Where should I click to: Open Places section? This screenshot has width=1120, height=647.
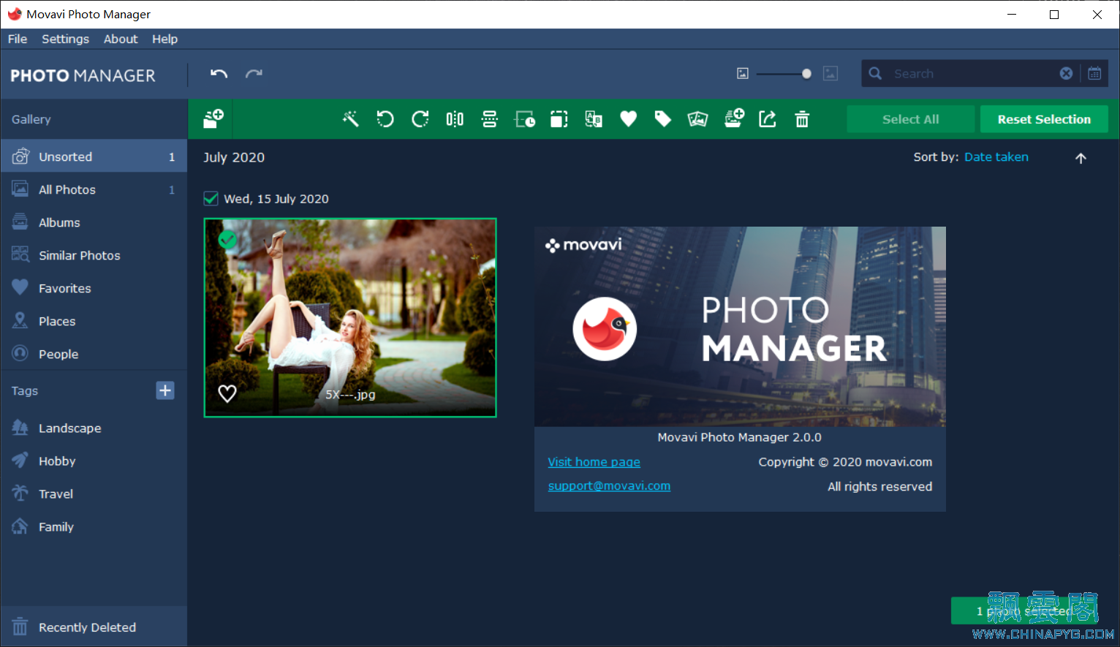pos(94,321)
